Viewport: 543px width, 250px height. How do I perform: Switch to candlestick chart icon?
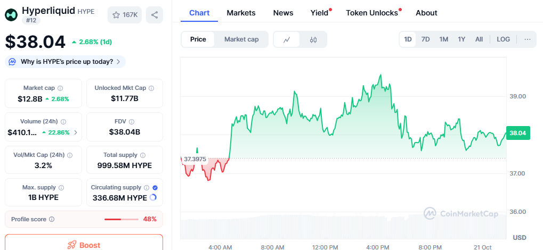(313, 39)
